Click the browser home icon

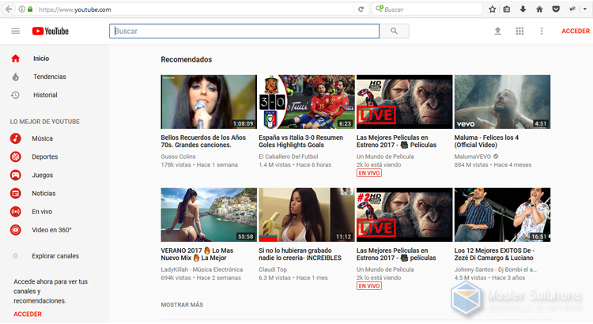click(539, 9)
